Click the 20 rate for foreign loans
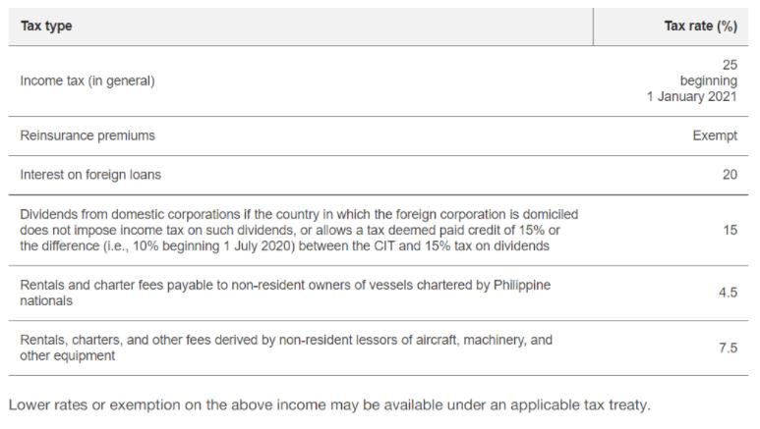Viewport: 760px width, 429px height. (x=729, y=175)
